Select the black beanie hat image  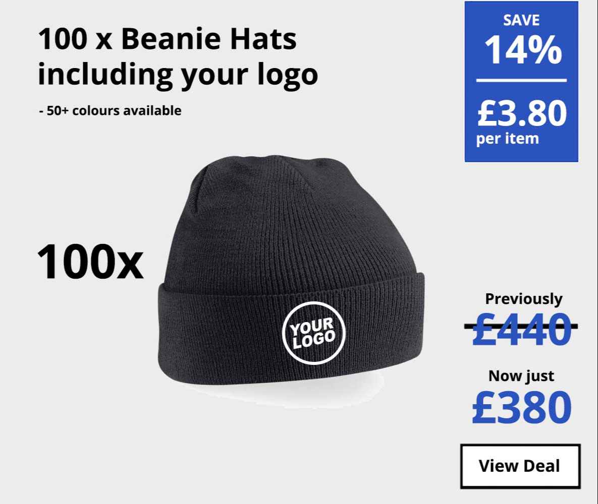click(291, 270)
